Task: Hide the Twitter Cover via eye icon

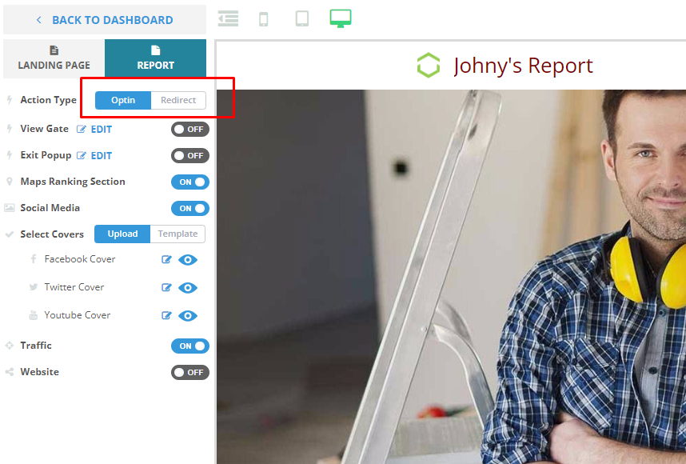Action: [188, 287]
